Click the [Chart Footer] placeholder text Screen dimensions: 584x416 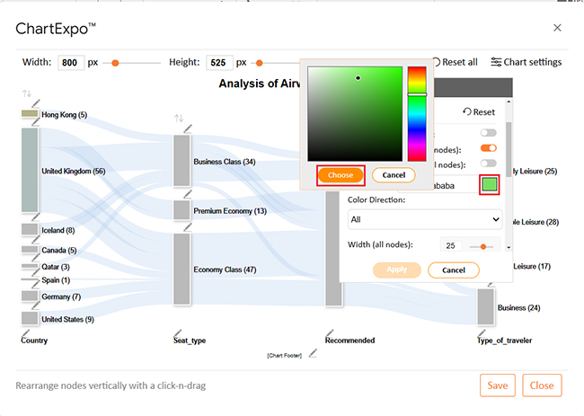click(284, 356)
